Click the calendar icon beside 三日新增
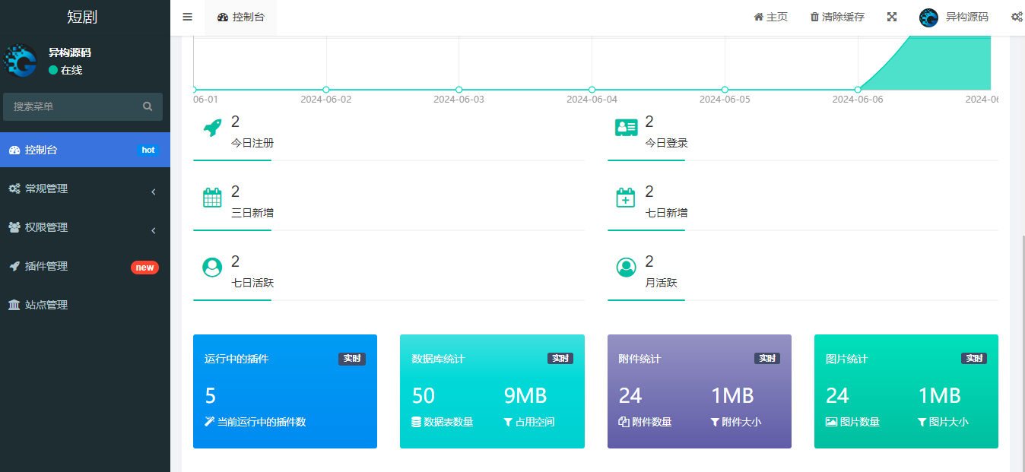This screenshot has width=1025, height=472. [x=212, y=198]
